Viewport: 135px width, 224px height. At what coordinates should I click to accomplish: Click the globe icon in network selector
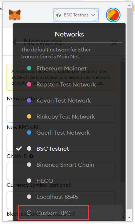[59, 15]
